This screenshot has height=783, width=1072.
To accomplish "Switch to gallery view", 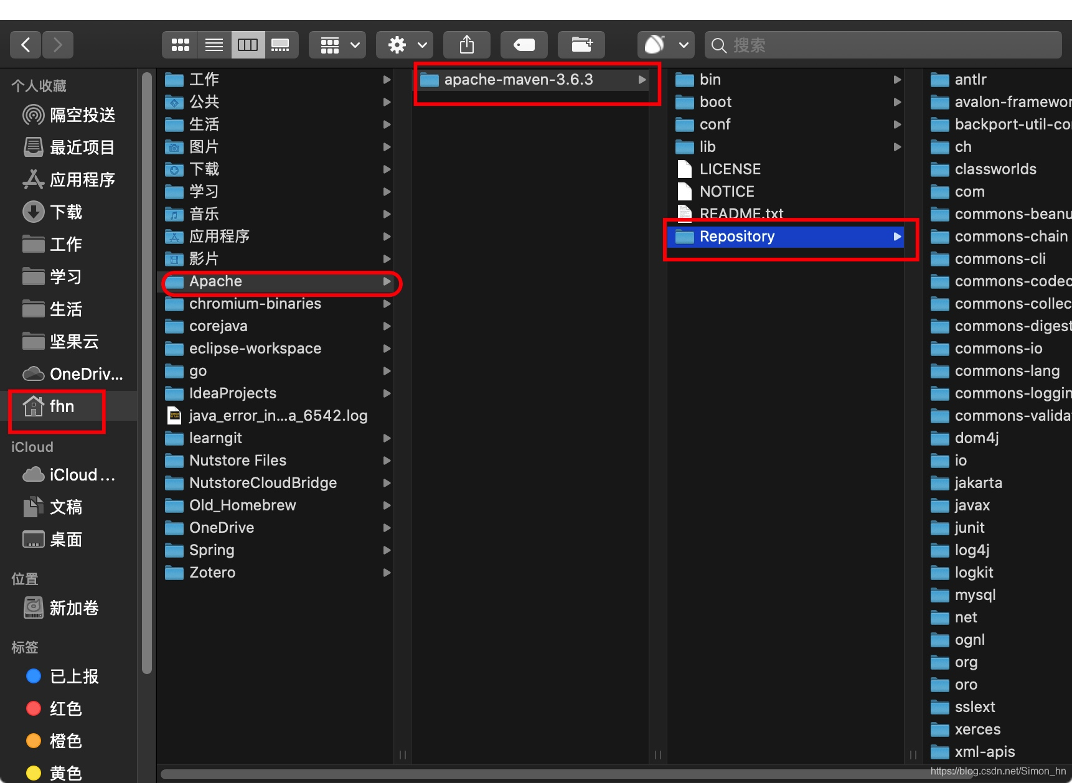I will coord(281,45).
